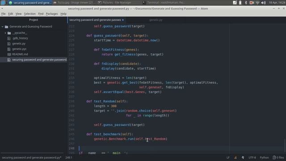Click the orange status bar warning icon

coord(236,157)
